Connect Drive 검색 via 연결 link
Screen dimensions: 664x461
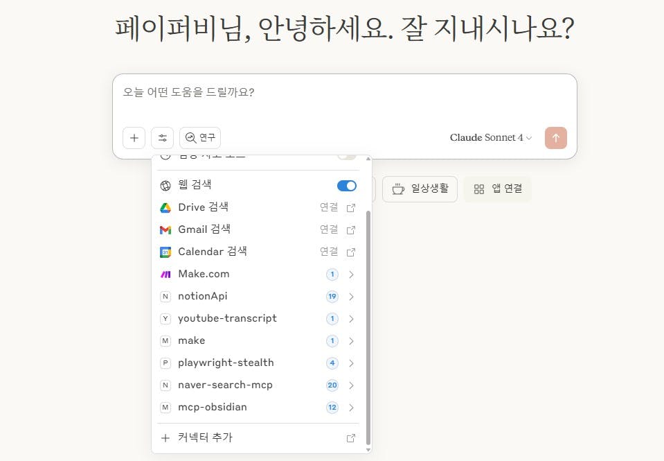(329, 207)
